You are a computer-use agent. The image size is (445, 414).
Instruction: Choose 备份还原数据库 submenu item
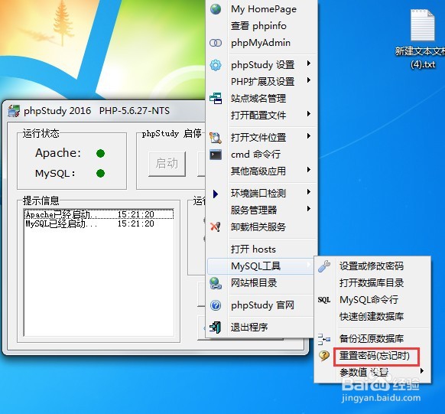372,339
